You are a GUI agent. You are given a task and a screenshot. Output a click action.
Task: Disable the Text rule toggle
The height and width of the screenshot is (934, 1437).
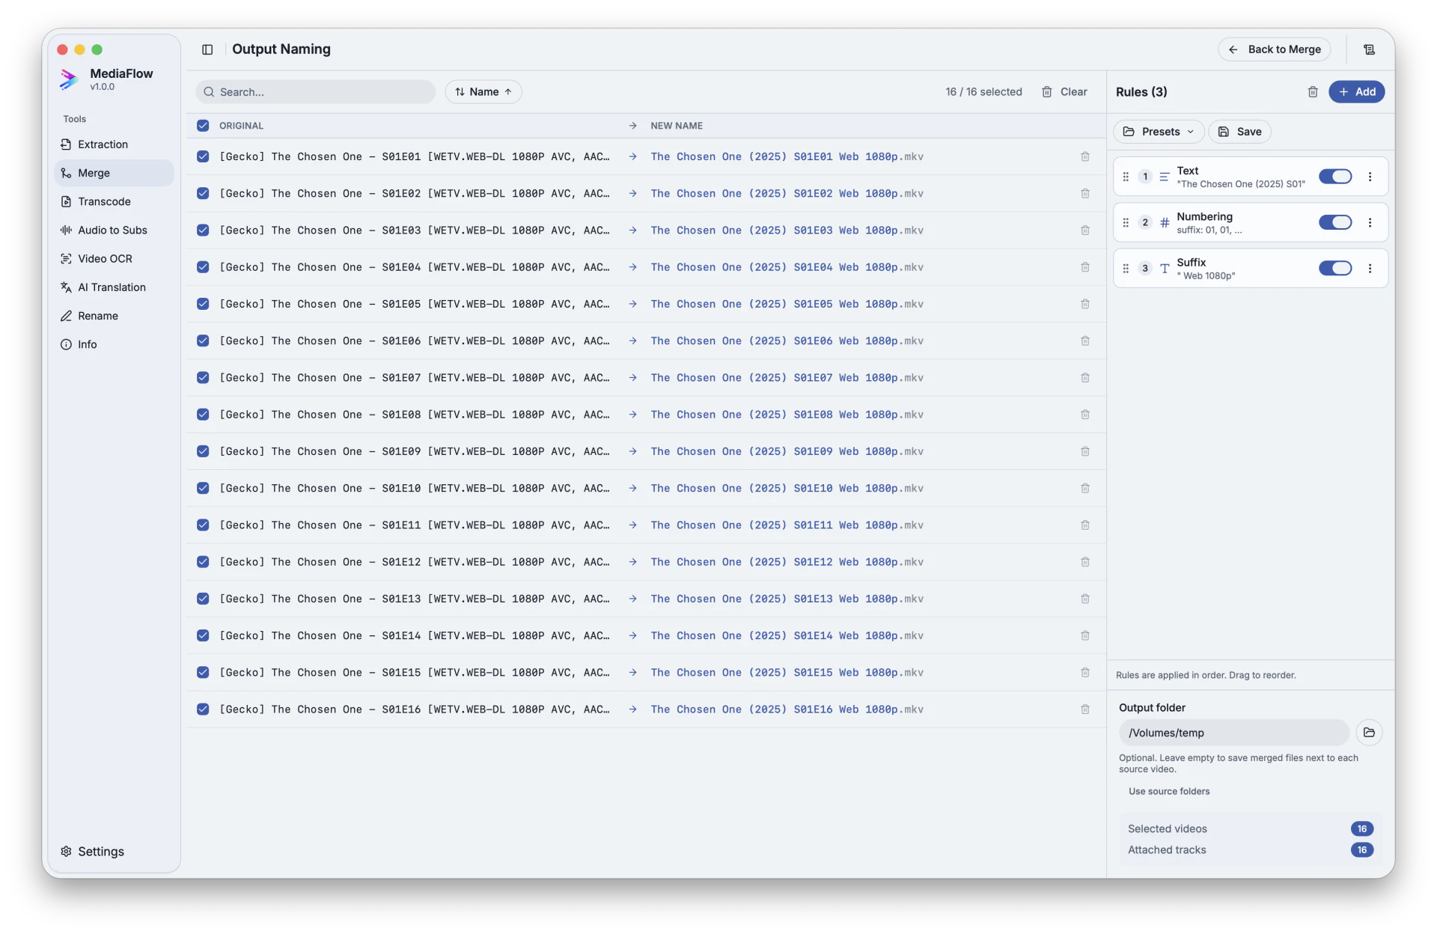click(x=1335, y=177)
